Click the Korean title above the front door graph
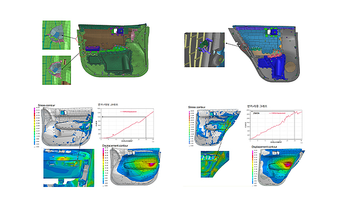The height and width of the screenshot is (206, 339). tap(108, 105)
